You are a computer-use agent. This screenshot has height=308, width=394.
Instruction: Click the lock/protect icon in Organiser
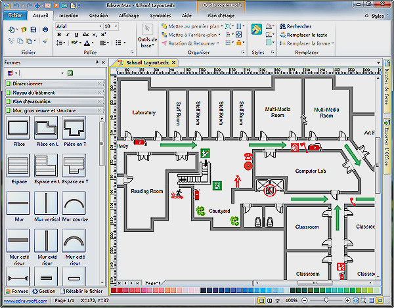239,43
